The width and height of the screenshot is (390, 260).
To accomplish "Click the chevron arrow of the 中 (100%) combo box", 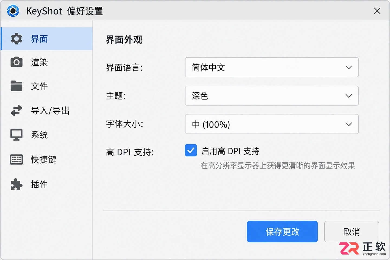I will (349, 124).
